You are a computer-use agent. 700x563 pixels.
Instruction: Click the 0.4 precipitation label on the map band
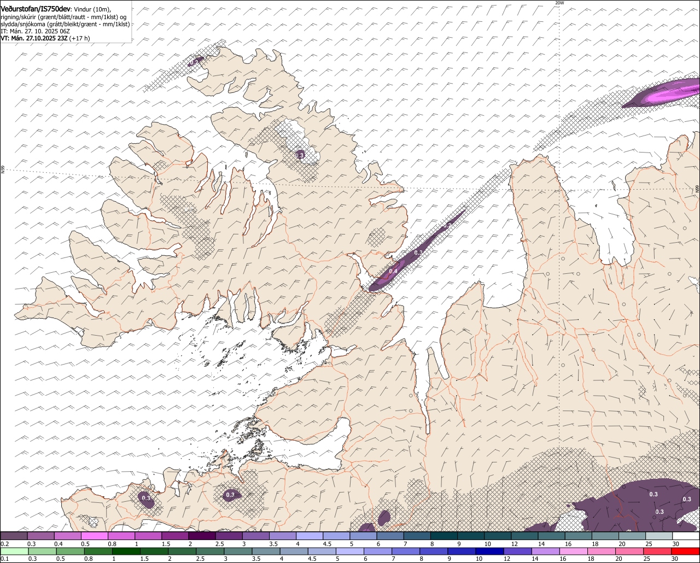coord(393,271)
